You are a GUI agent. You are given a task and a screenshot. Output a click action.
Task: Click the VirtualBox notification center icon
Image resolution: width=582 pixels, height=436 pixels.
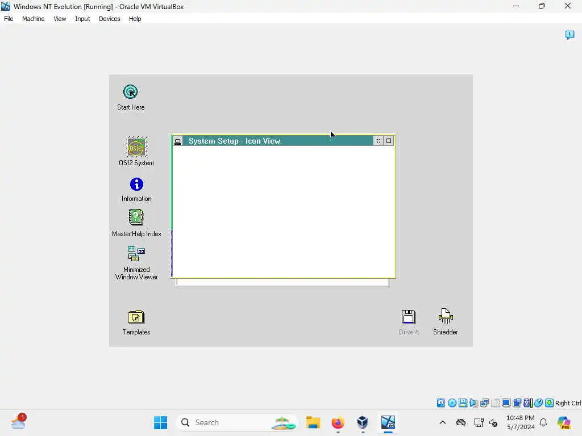click(x=569, y=35)
